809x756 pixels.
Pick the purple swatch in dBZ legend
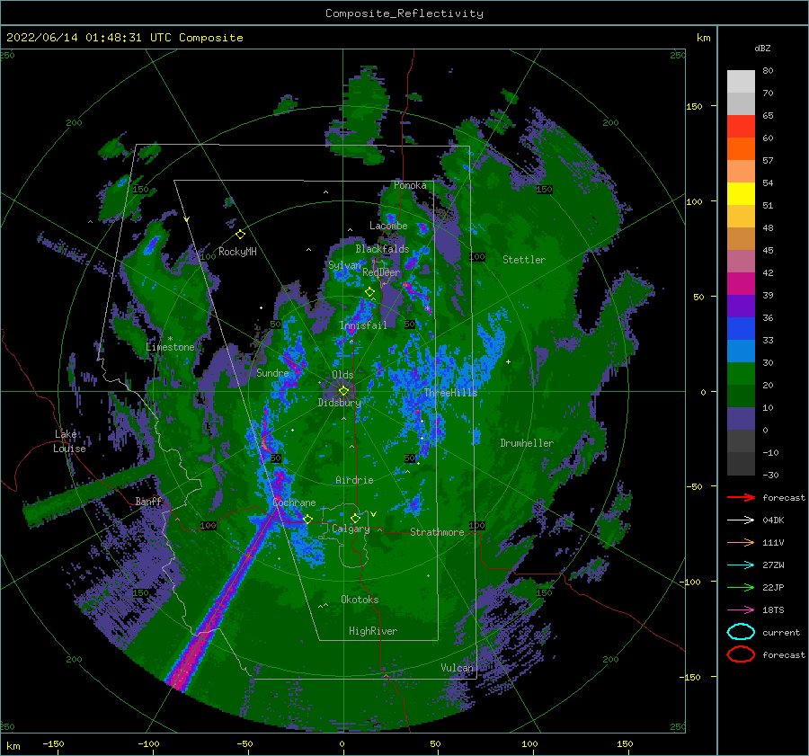pyautogui.click(x=741, y=306)
